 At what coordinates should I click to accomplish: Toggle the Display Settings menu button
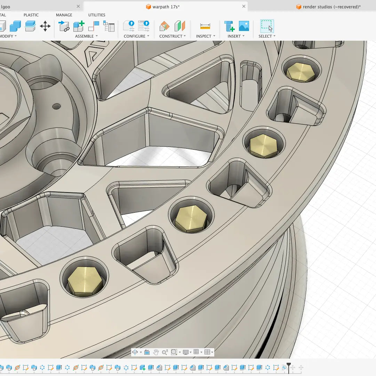click(x=186, y=352)
